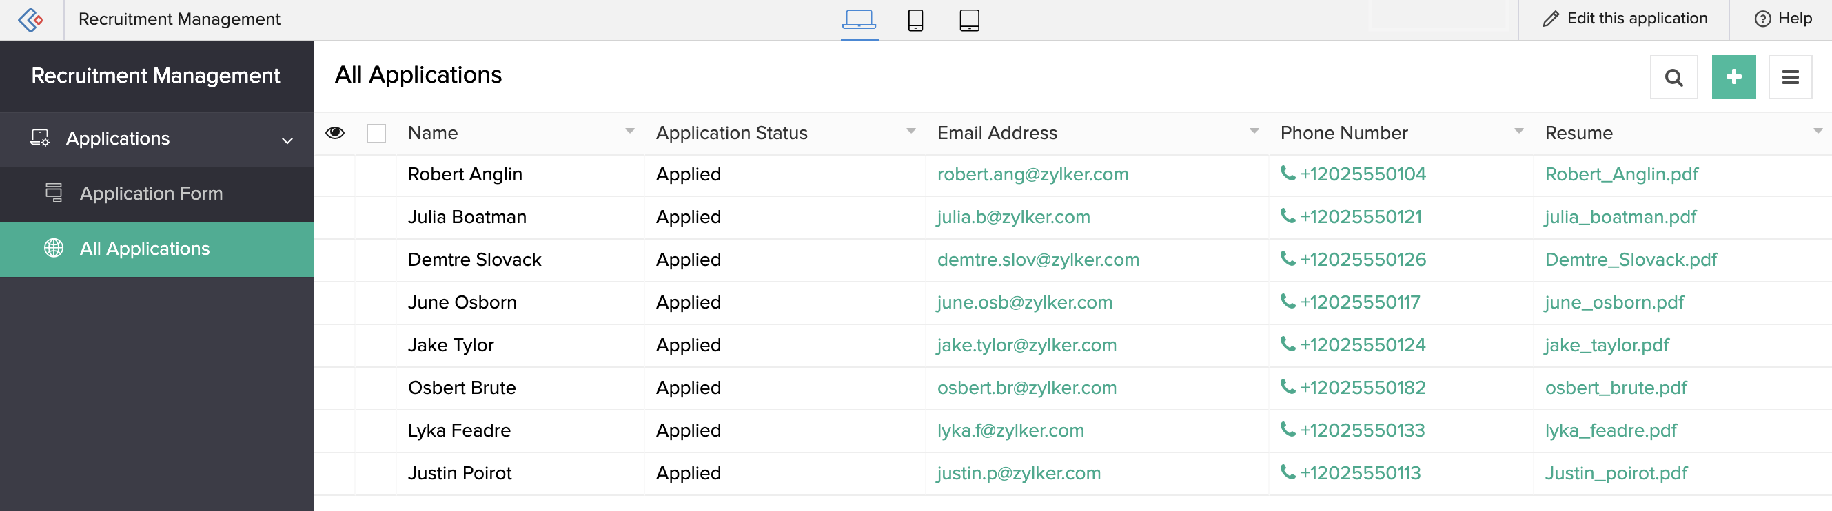The width and height of the screenshot is (1832, 511).
Task: Collapse the Applications sidebar section
Action: 287,140
